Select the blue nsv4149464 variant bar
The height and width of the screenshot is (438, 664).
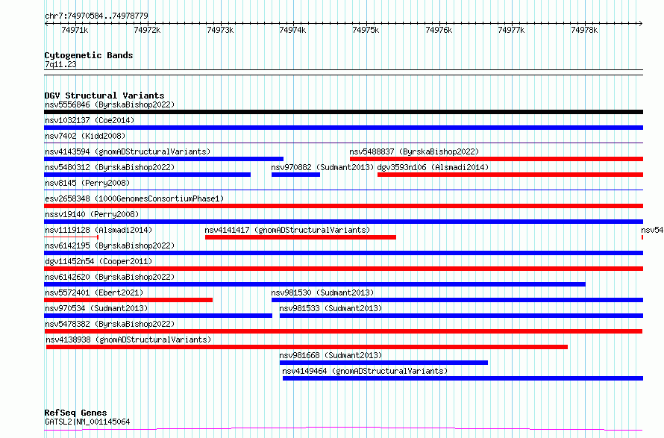point(463,378)
